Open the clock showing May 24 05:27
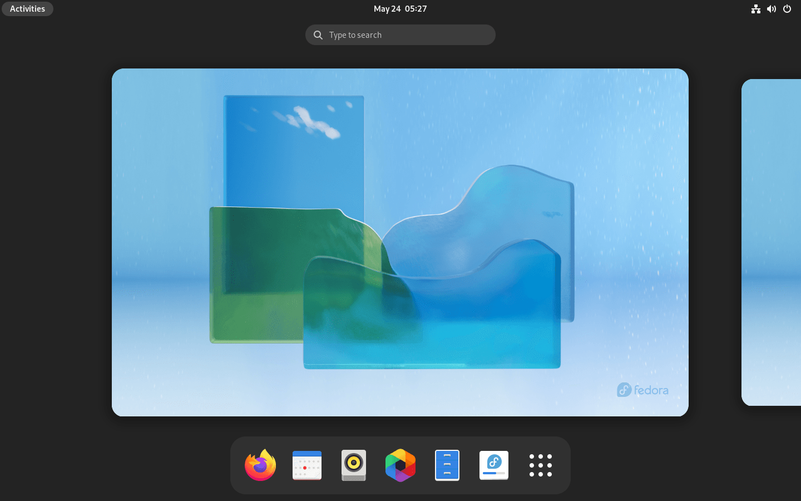Image resolution: width=801 pixels, height=501 pixels. 400,9
